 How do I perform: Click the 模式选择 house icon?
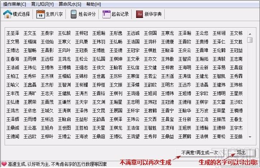pos(8,14)
